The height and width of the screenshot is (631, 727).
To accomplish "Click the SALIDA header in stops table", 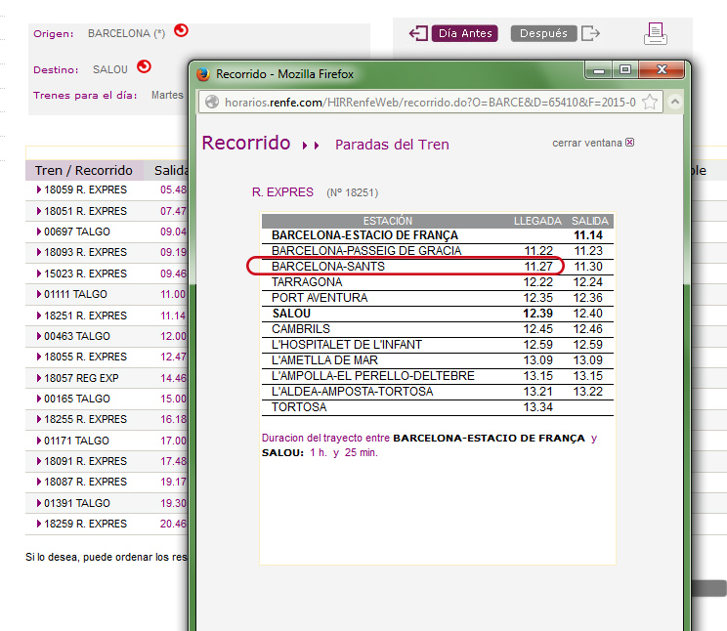I will pyautogui.click(x=590, y=221).
